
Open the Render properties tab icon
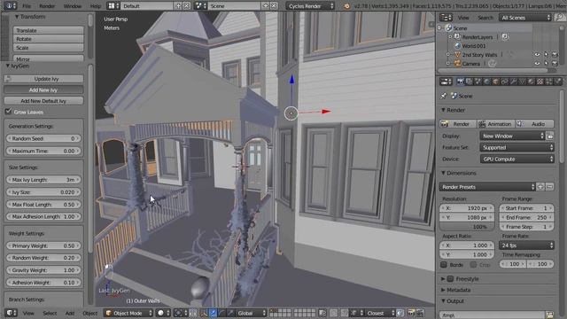click(460, 82)
